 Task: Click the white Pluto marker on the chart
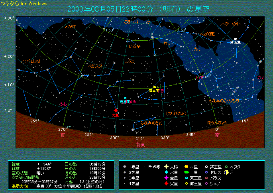(x=235, y=39)
